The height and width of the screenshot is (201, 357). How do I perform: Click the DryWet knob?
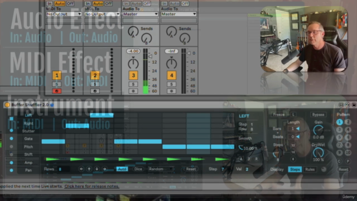pyautogui.click(x=319, y=152)
